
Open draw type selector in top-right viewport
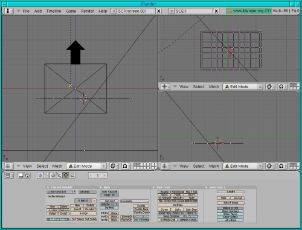pos(269,87)
